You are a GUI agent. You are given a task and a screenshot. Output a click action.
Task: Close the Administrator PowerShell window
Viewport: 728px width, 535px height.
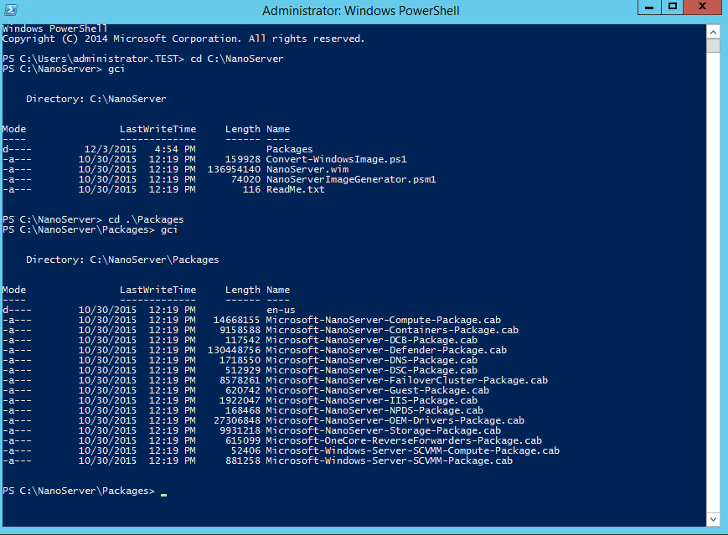click(x=703, y=8)
